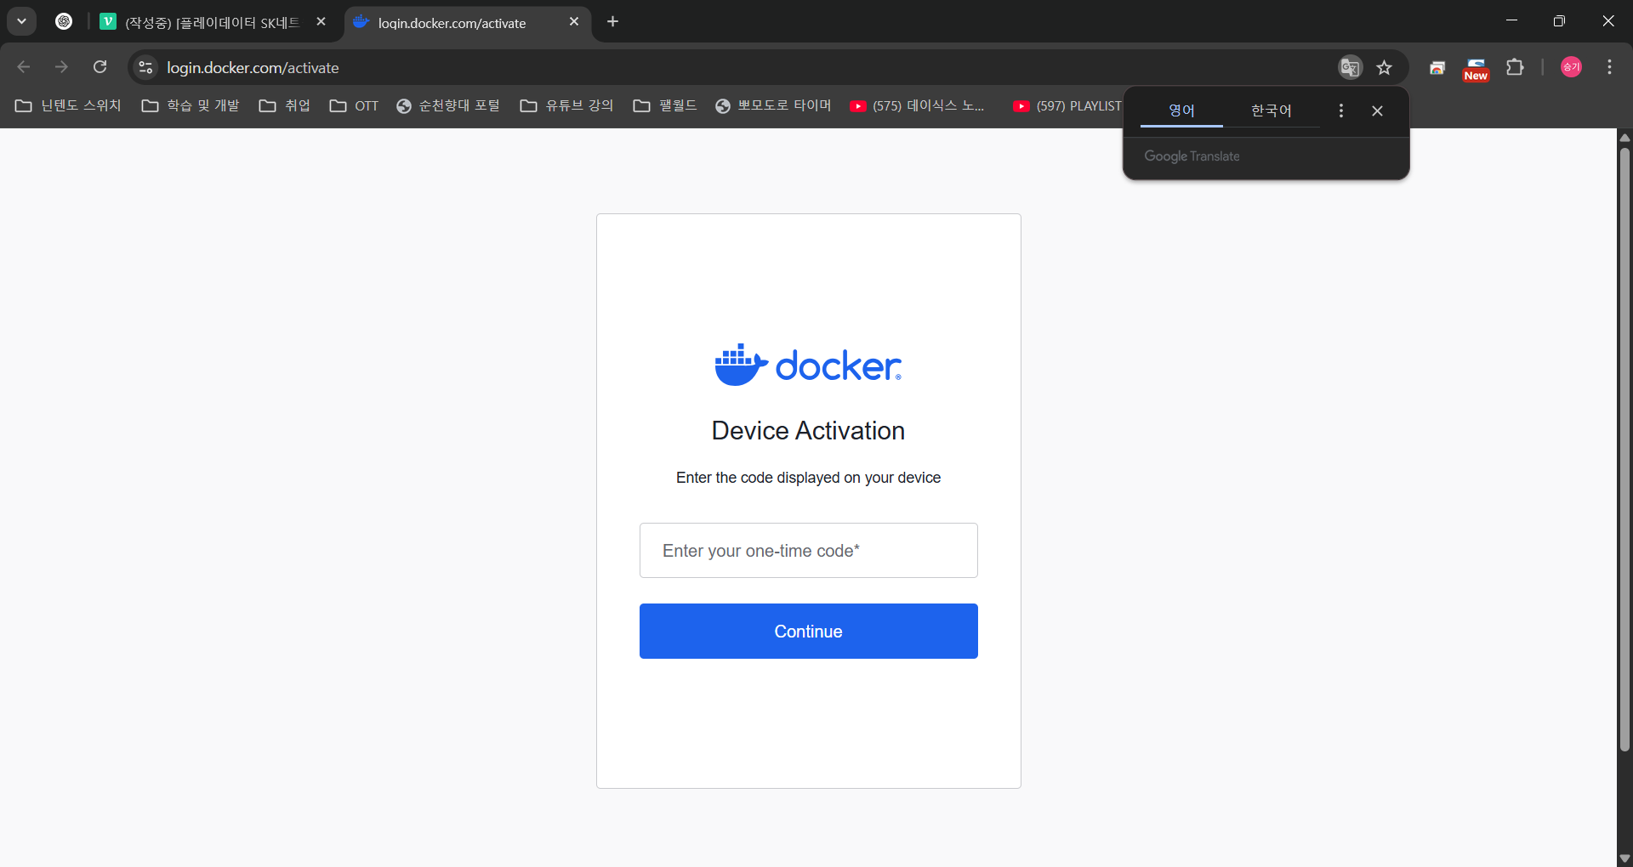
Task: Open the 닌텐도 스위치 bookmark folder
Action: pyautogui.click(x=69, y=105)
